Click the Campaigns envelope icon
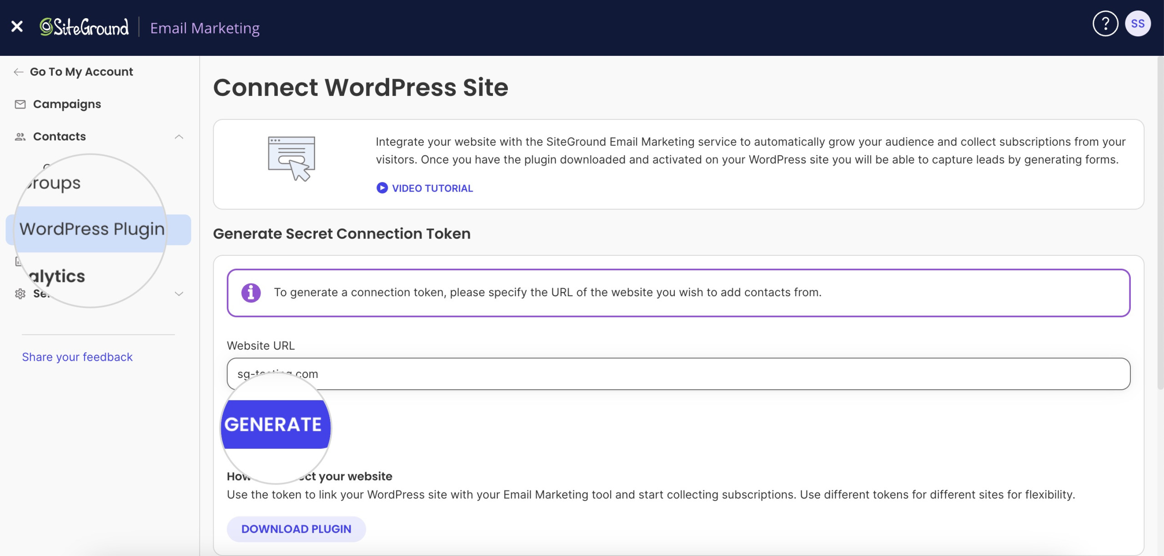The image size is (1164, 556). pos(20,104)
